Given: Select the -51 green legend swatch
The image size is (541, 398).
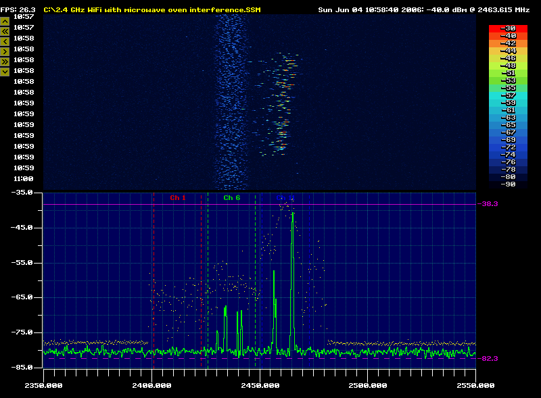Looking at the screenshot, I should pos(508,73).
